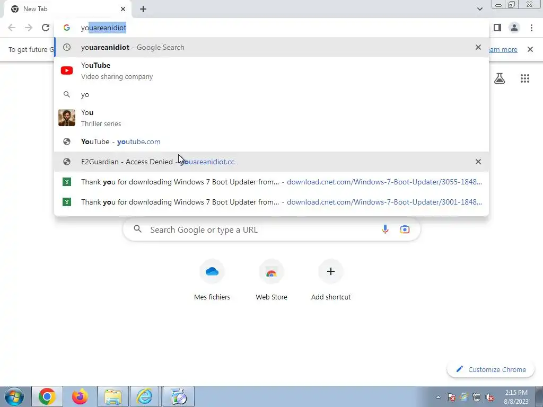Select E2Guardian youareanidiot.cc suggestion

pyautogui.click(x=271, y=162)
